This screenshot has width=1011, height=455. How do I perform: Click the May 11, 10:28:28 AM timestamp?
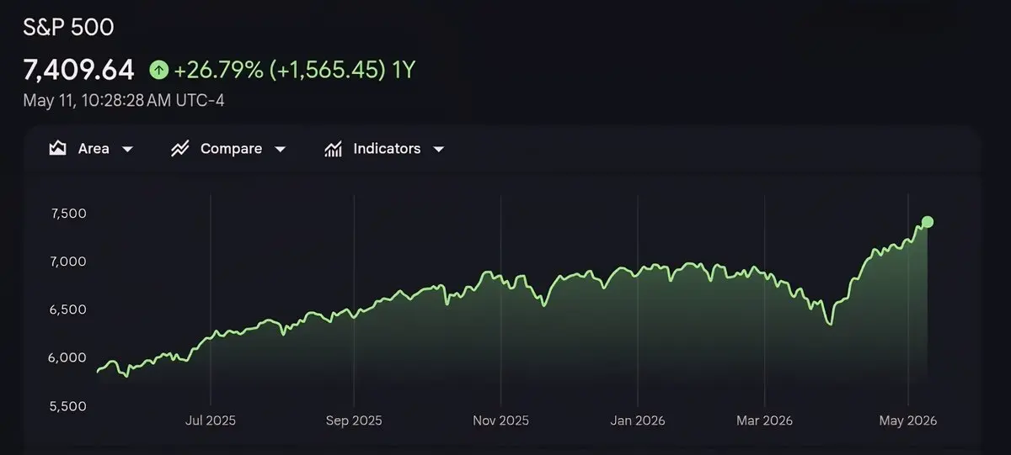pyautogui.click(x=123, y=101)
